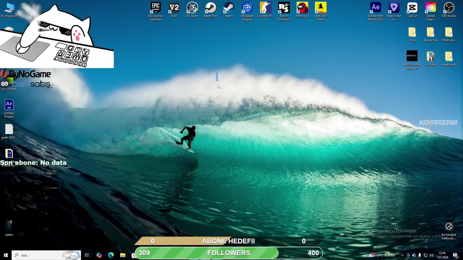The image size is (463, 260).
Task: Open Microsoft Edge from the taskbar
Action: 111,255
